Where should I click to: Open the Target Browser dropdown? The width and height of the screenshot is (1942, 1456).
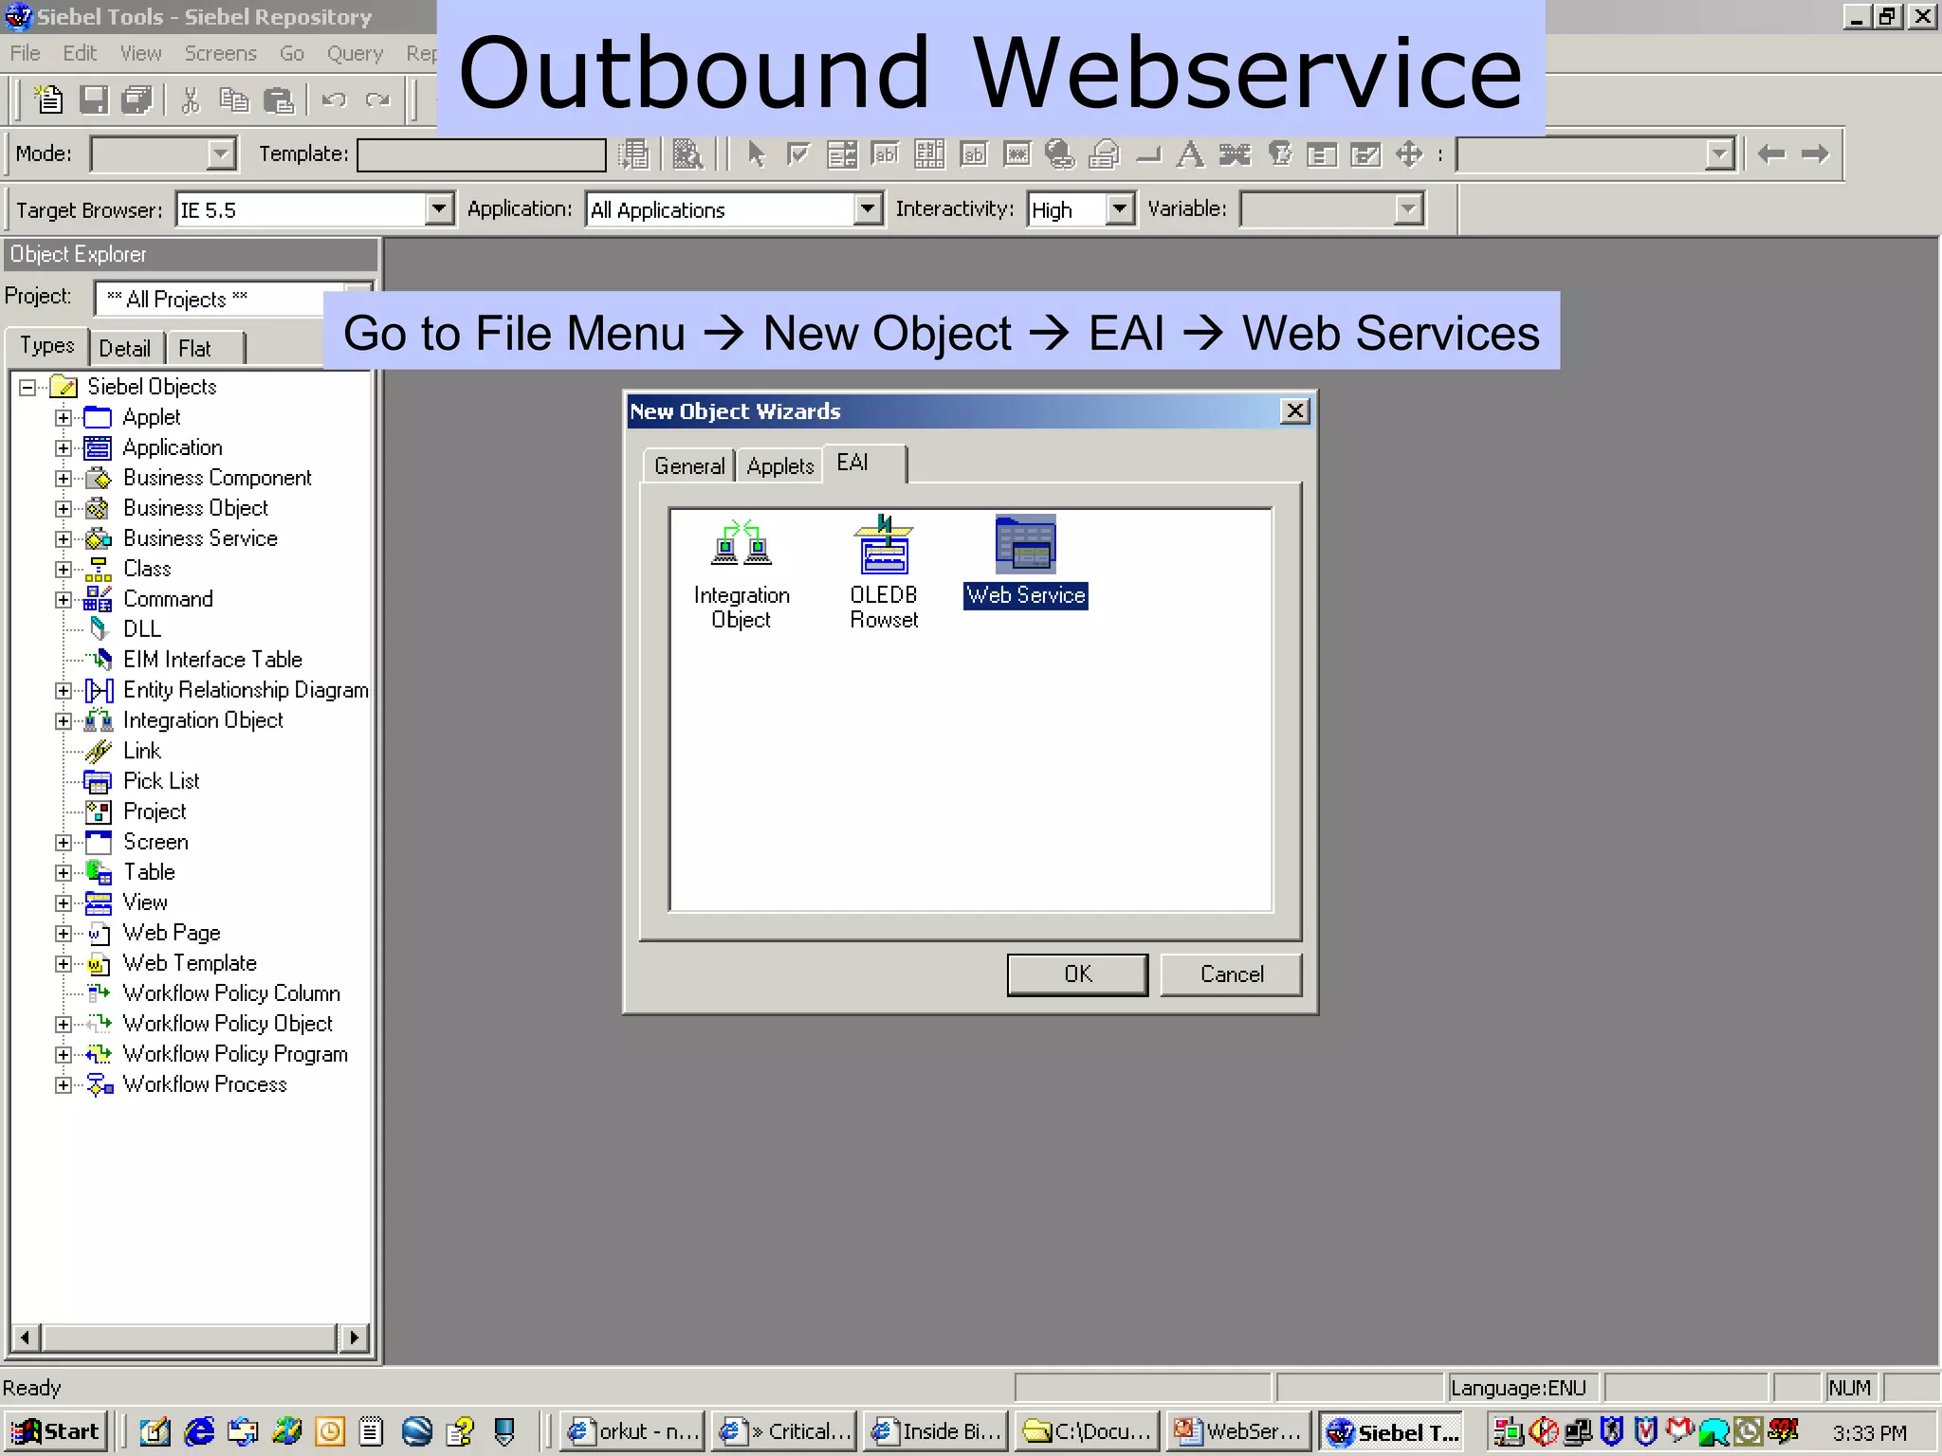438,209
